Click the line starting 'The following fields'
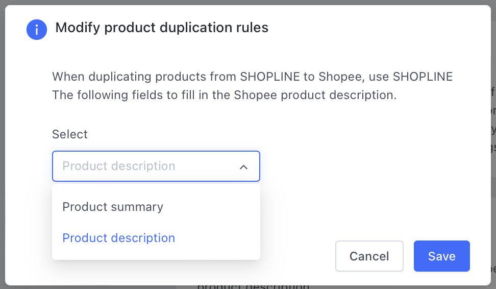Screen dimensions: 496x289 225,95
